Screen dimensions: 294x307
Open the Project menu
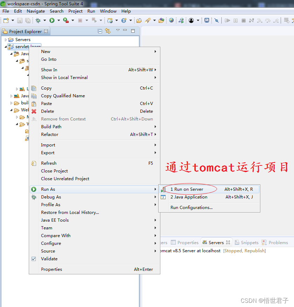click(x=75, y=11)
